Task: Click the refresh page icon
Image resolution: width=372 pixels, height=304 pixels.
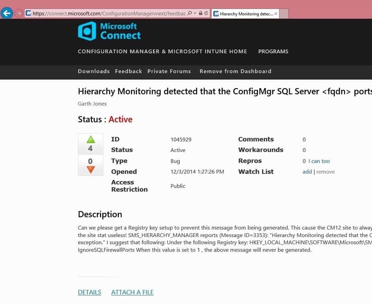Action: coord(206,13)
